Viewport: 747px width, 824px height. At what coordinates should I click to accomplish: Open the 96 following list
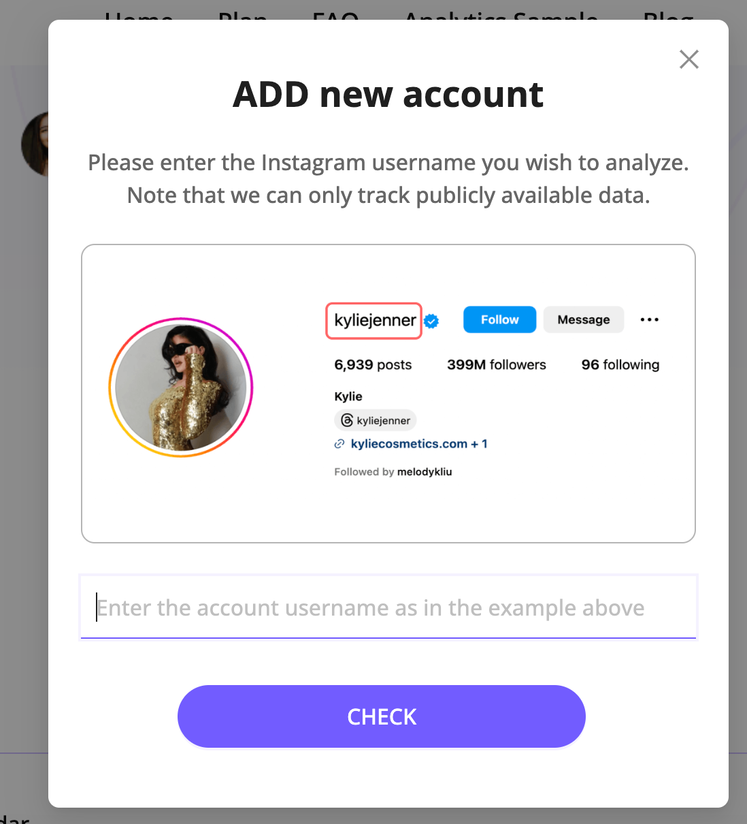tap(620, 365)
